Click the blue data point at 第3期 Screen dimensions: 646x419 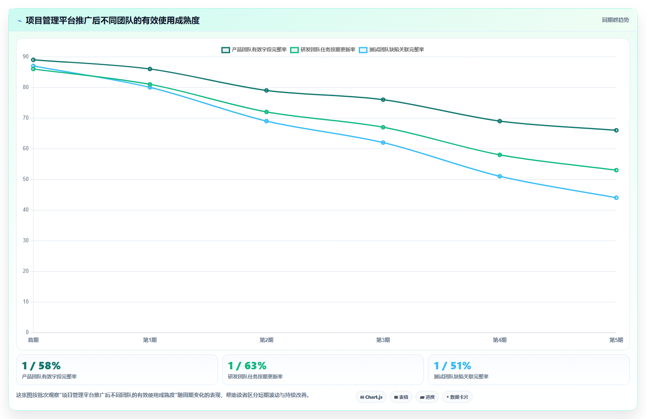point(383,142)
